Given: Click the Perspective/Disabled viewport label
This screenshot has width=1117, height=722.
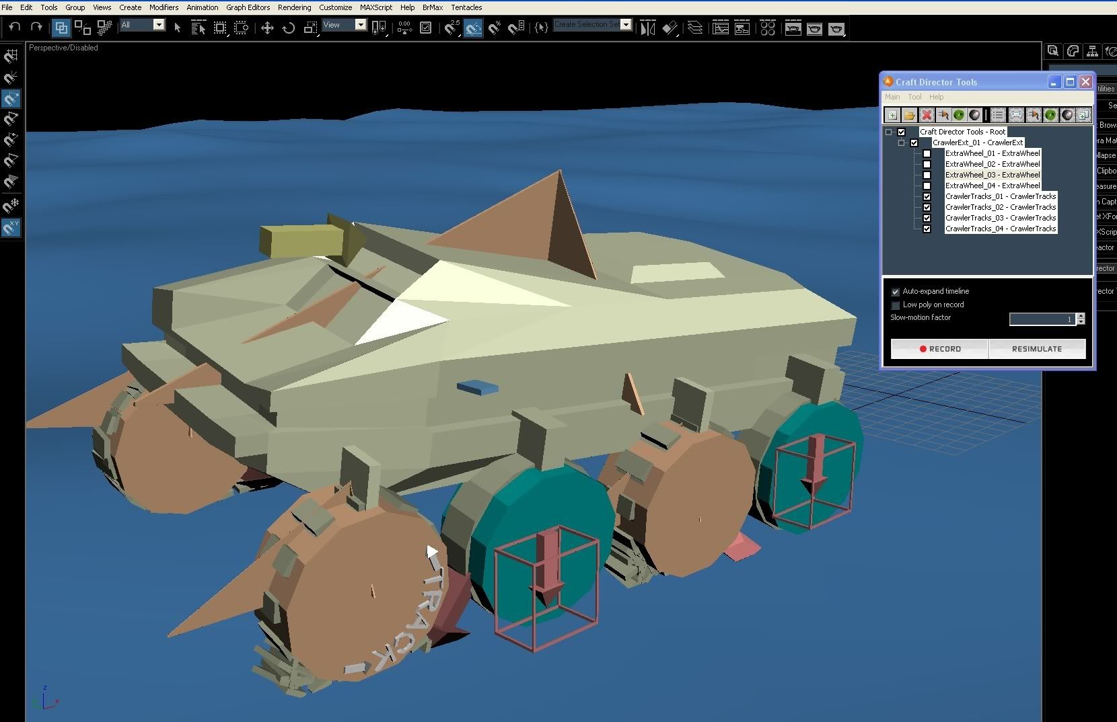Looking at the screenshot, I should [x=63, y=48].
